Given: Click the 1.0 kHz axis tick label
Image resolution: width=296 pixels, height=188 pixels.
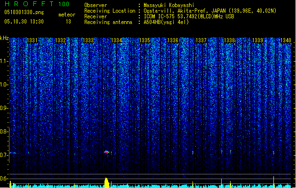Looking at the screenshot, I should pos(4,85).
